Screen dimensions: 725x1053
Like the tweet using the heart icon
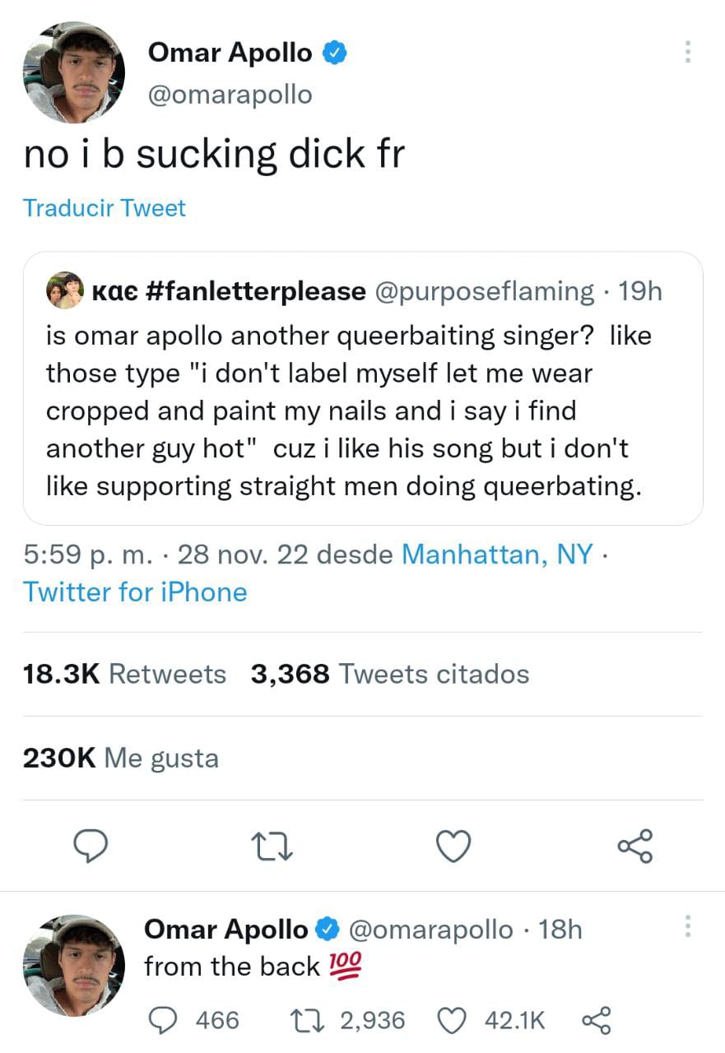pyautogui.click(x=453, y=846)
